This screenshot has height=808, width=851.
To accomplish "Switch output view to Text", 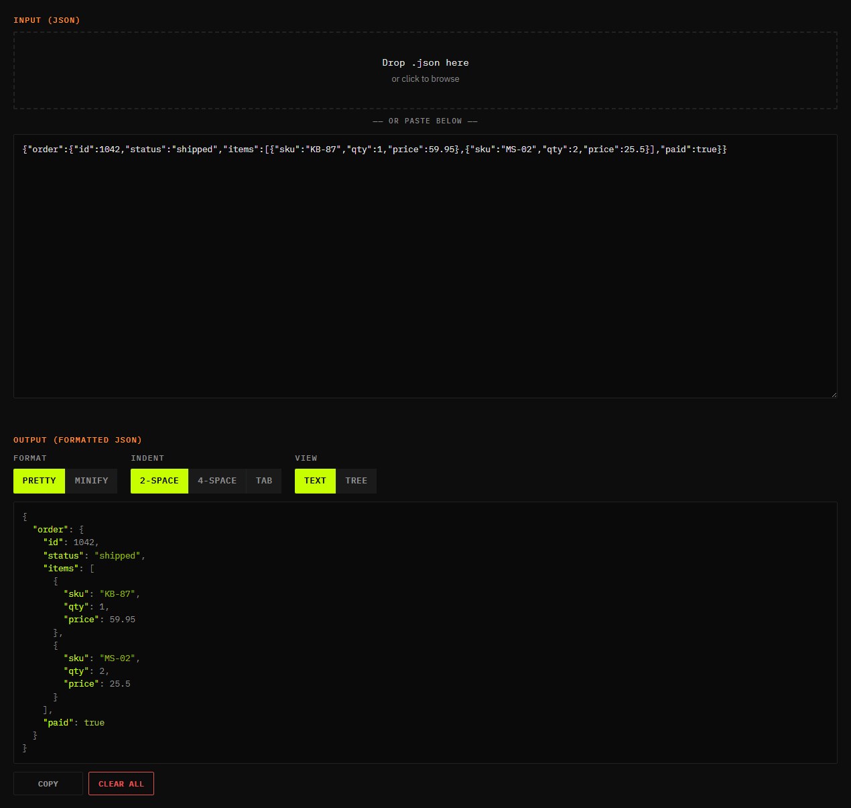I will 315,481.
